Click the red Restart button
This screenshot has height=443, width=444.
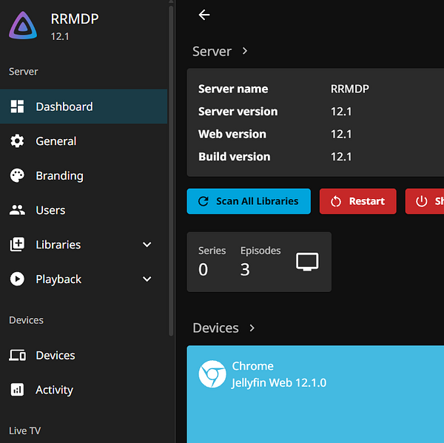358,201
